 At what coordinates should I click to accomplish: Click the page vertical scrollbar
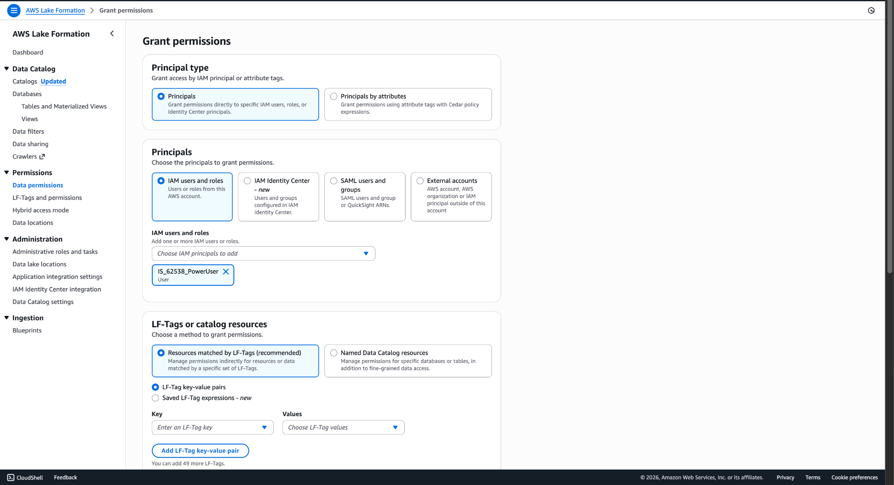(x=890, y=137)
